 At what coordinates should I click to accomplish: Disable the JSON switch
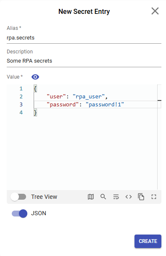click(19, 214)
